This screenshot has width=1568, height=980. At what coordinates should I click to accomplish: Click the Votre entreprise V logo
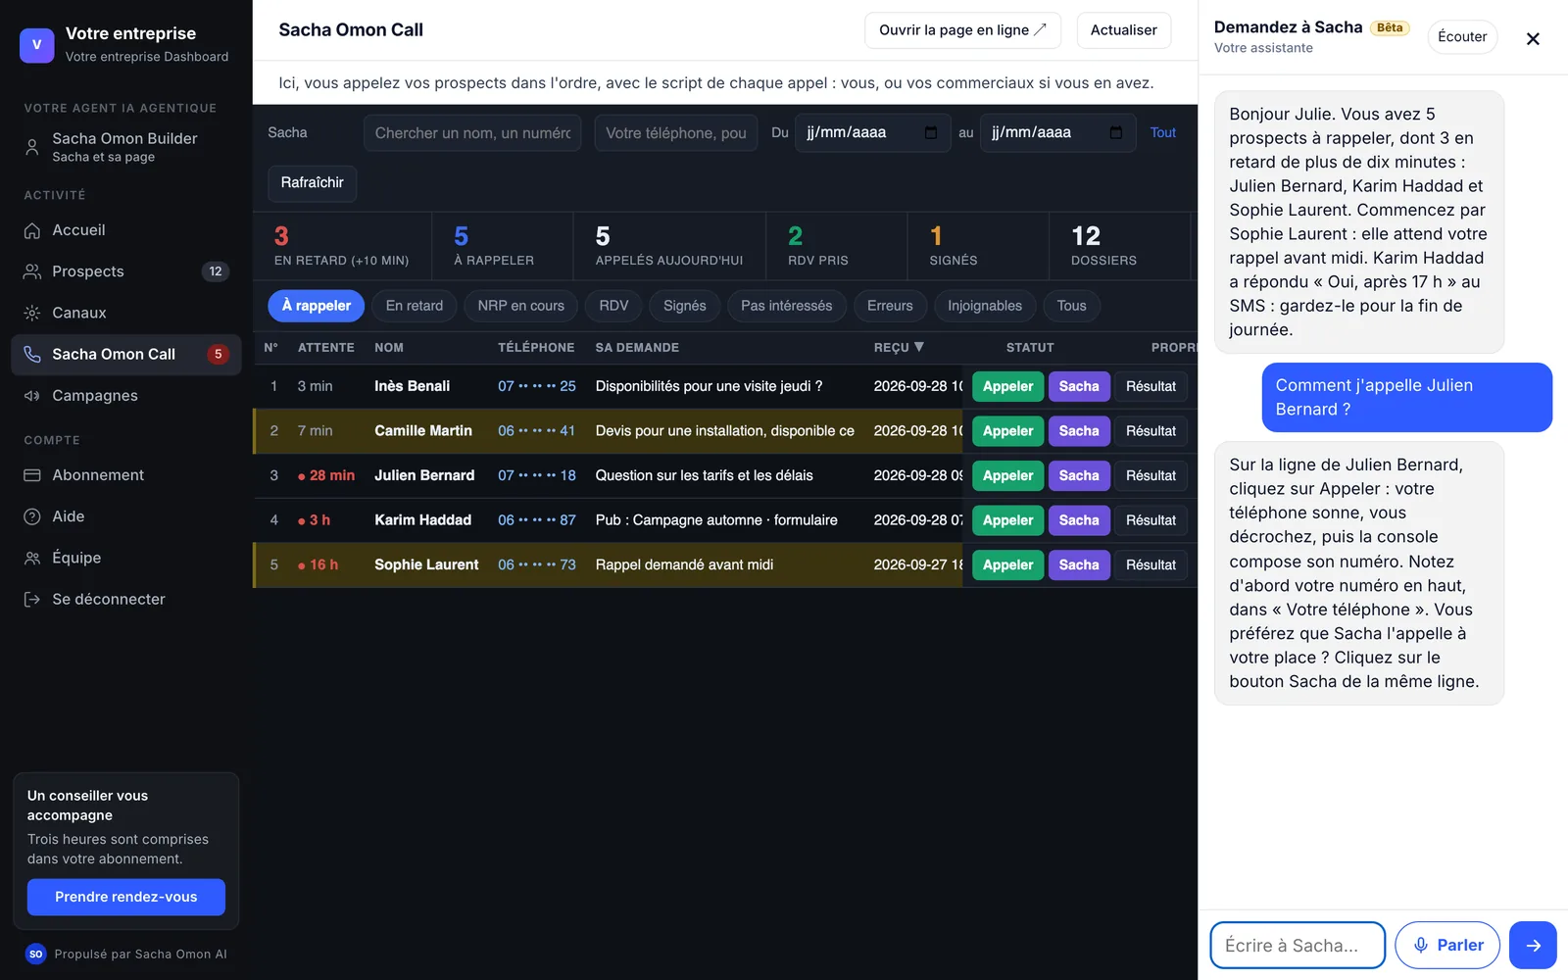pyautogui.click(x=37, y=44)
